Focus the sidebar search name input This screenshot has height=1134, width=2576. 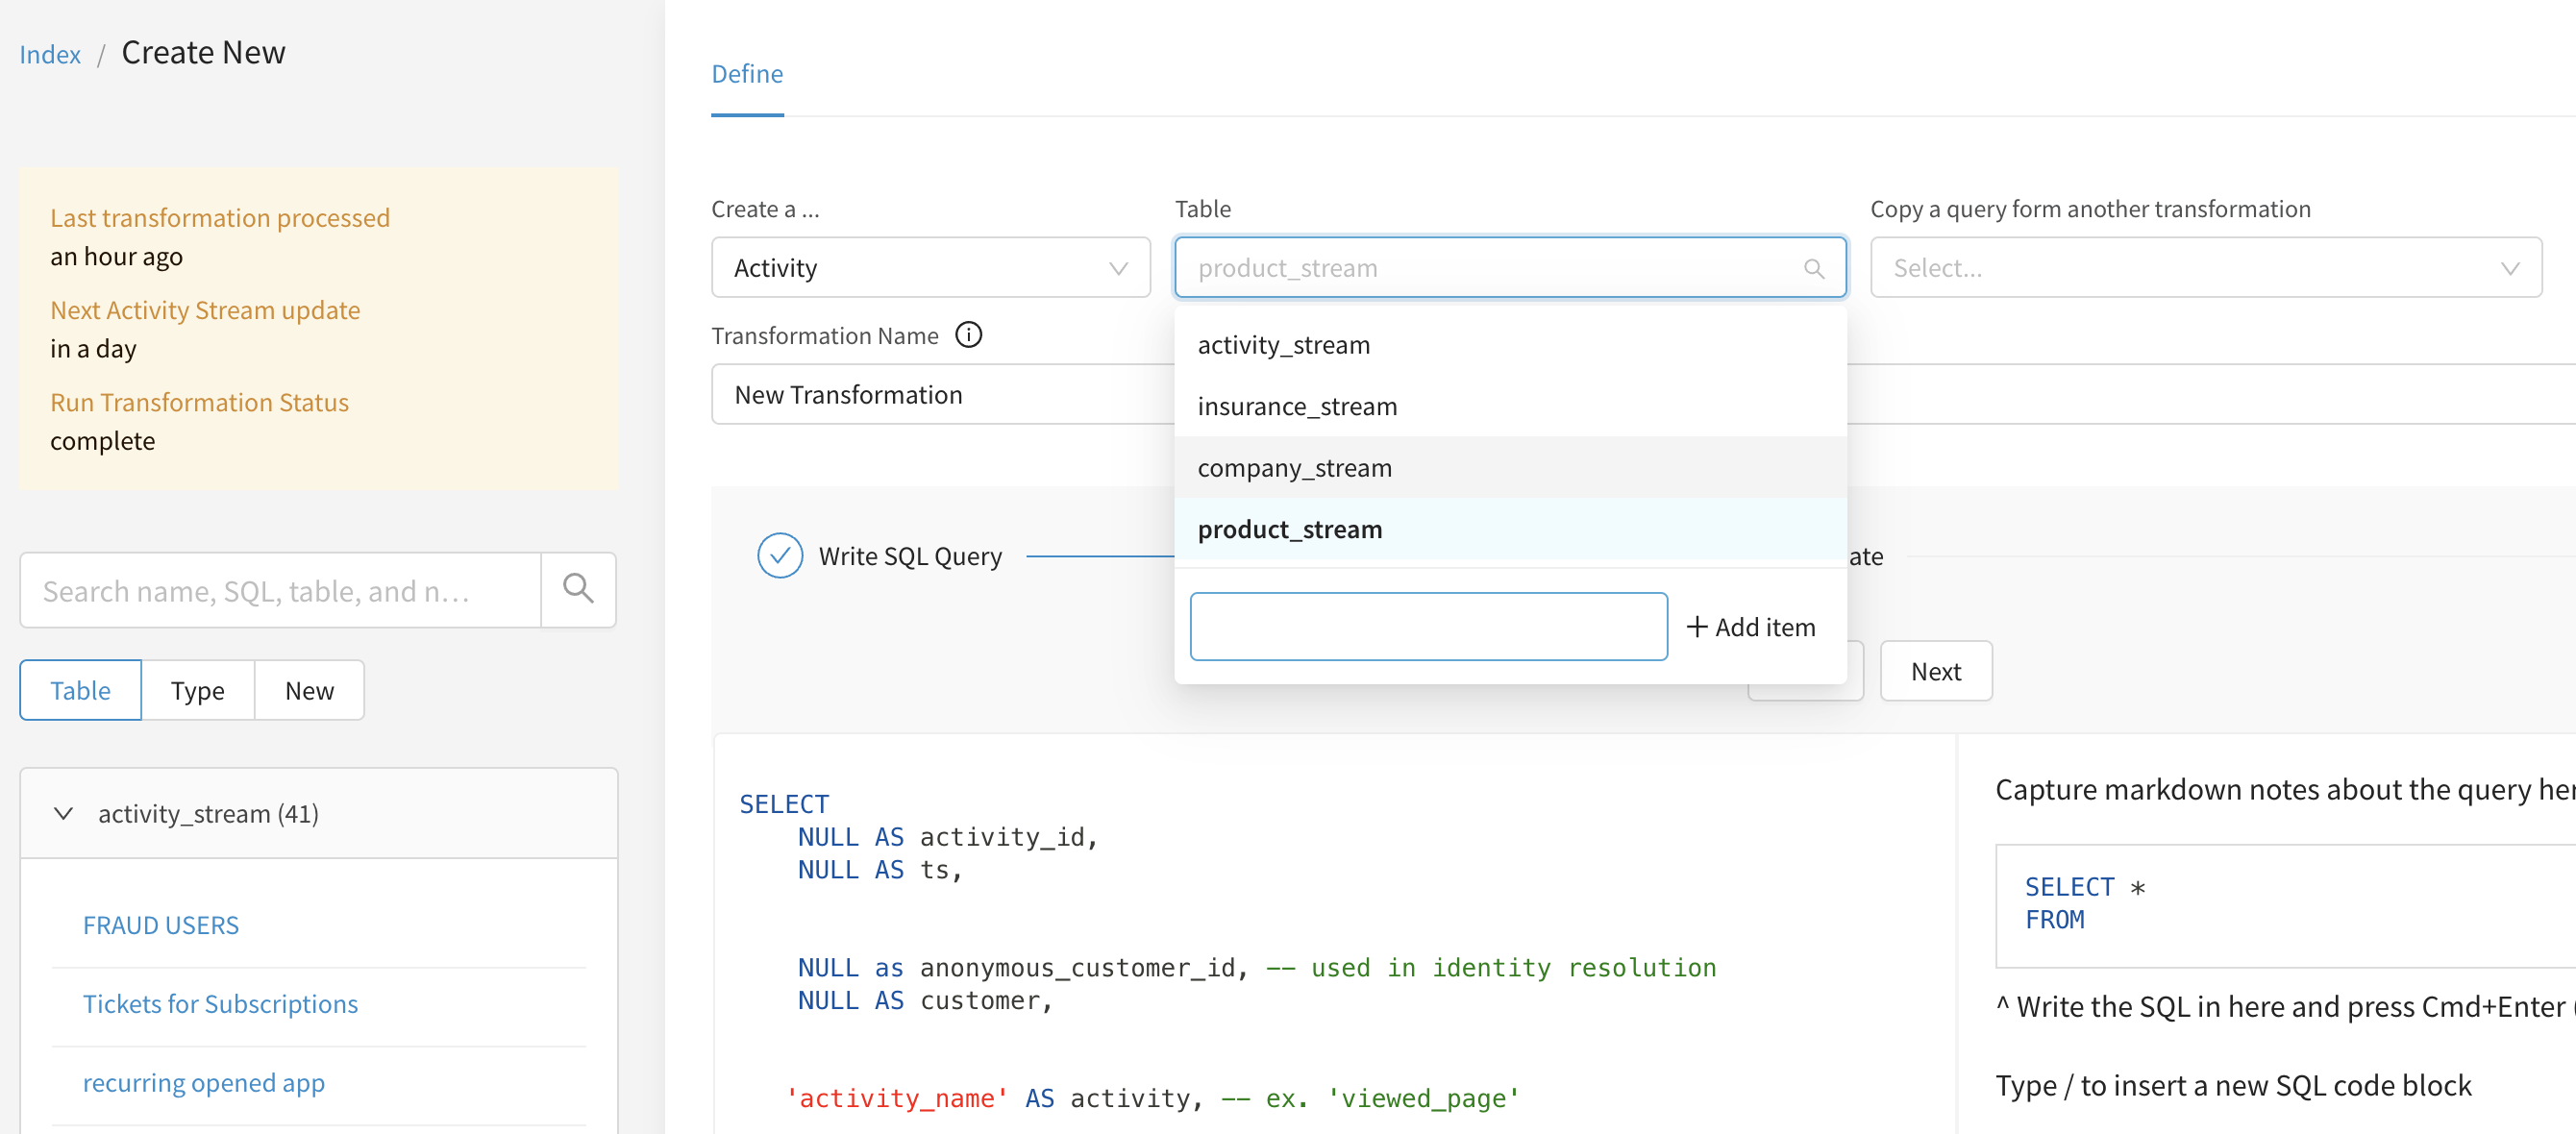pyautogui.click(x=280, y=590)
